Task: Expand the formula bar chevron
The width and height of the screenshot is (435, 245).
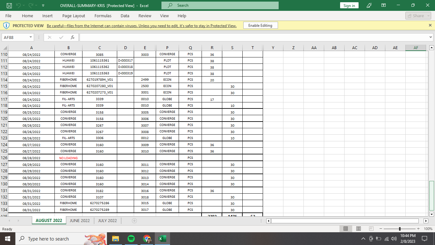Action: click(x=431, y=37)
